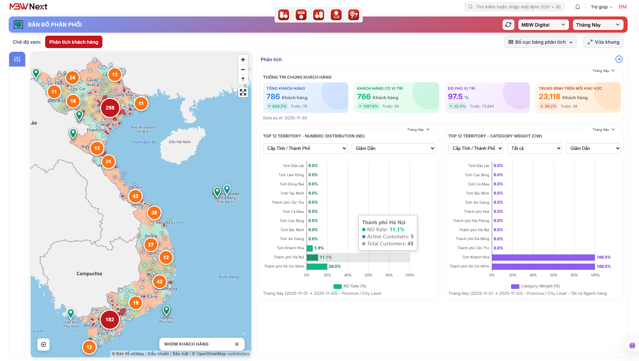Expand the Phân tích panel arrow
Viewport: 639px width, 361px height.
(619, 59)
